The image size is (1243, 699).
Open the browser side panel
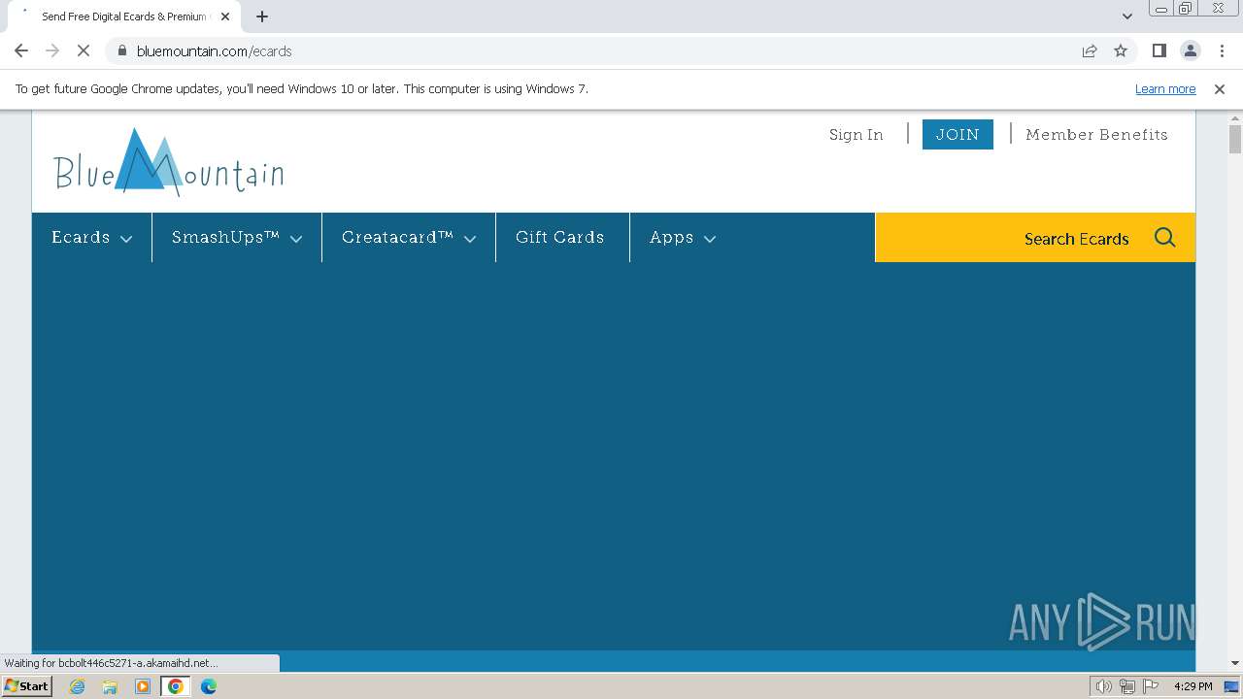[1159, 50]
